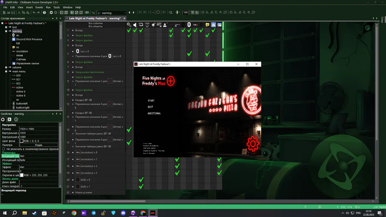
Task: Click the Discord Rich Presence column icon
Action: [x=214, y=24]
